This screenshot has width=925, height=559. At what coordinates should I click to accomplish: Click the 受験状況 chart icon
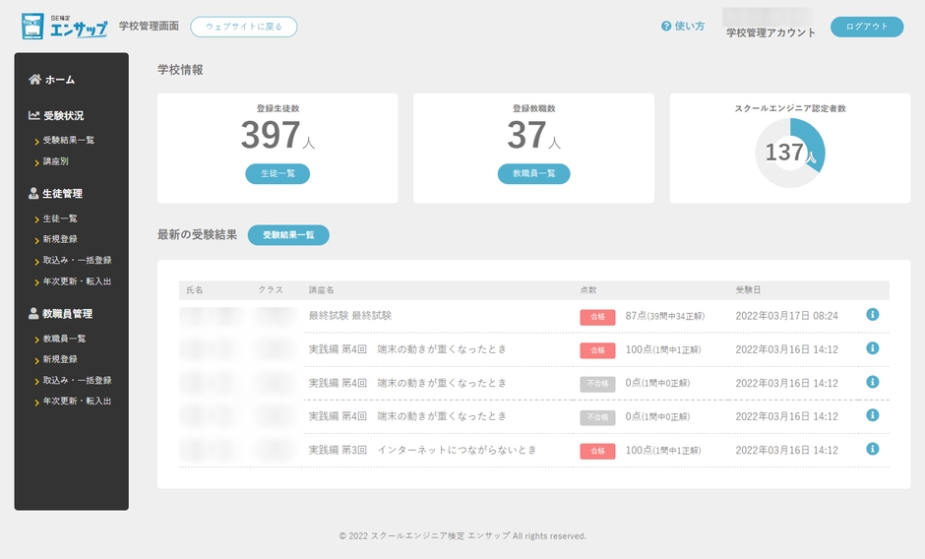coord(34,115)
